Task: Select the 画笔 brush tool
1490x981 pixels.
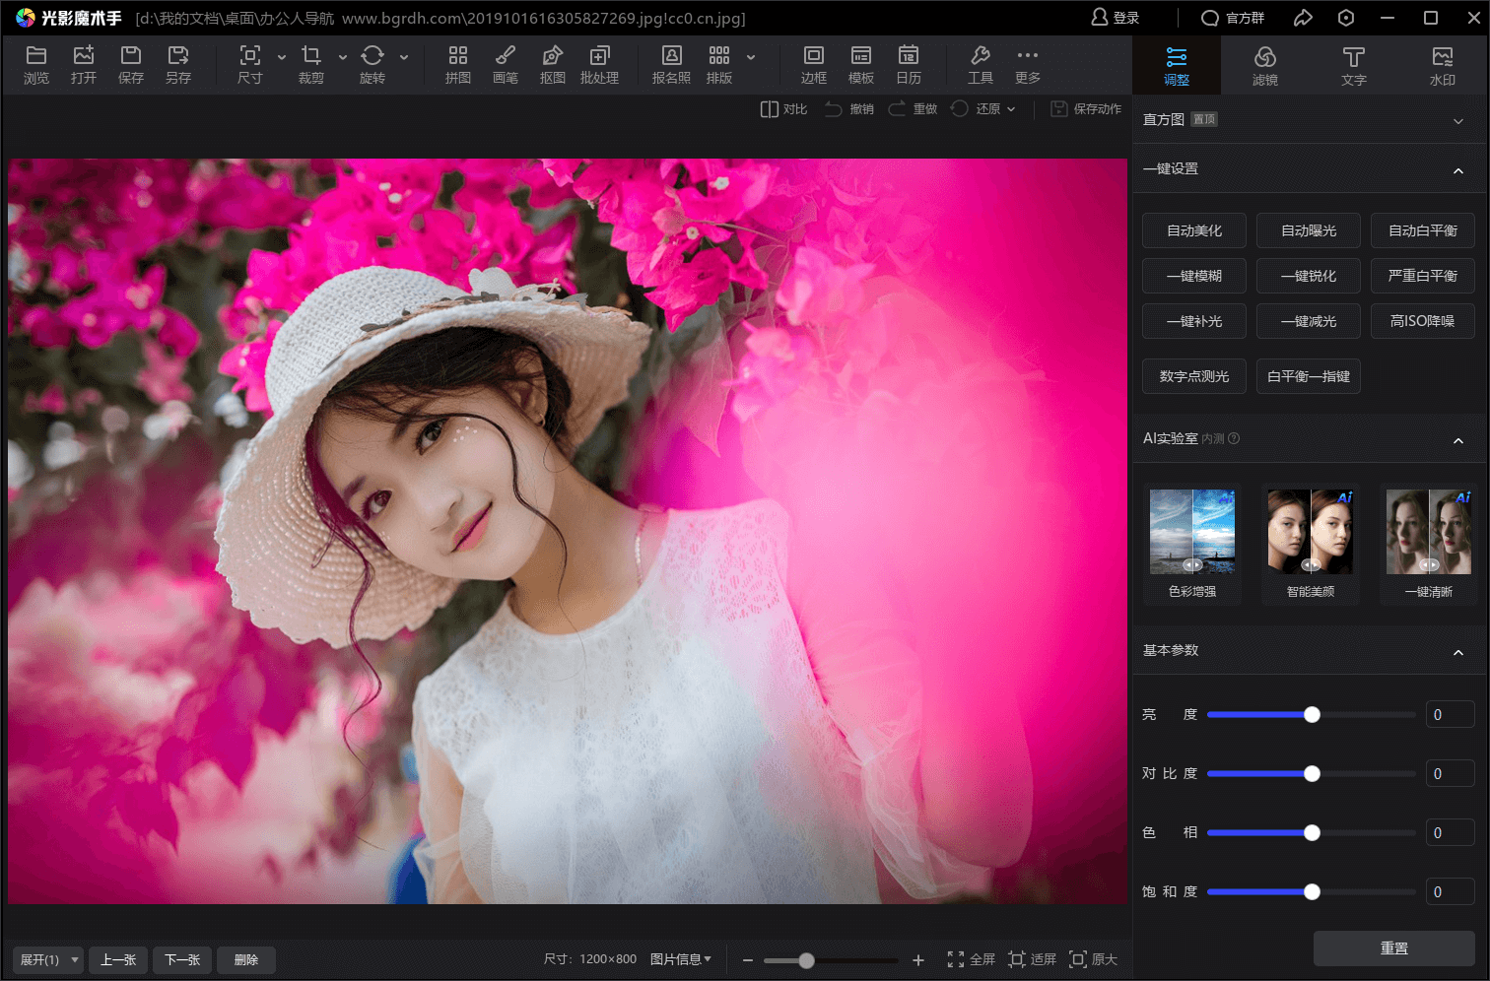Action: [505, 64]
